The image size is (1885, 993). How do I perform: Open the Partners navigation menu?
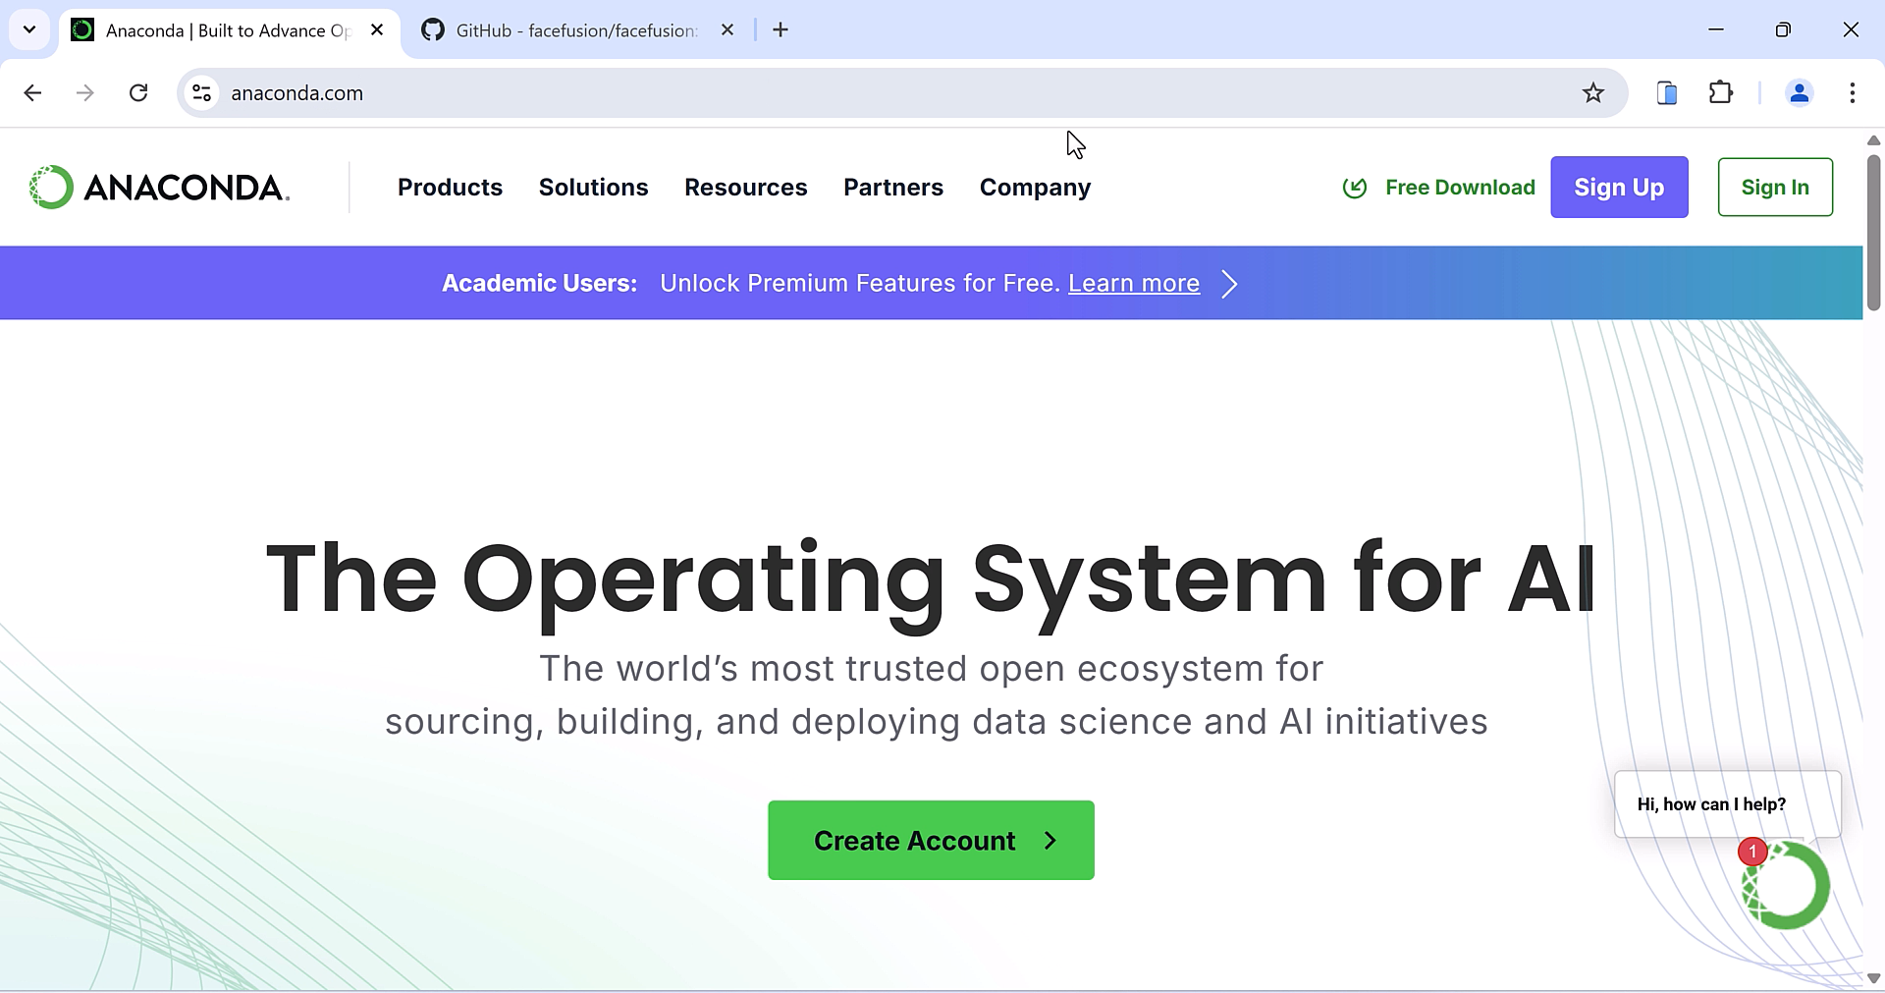click(x=892, y=188)
